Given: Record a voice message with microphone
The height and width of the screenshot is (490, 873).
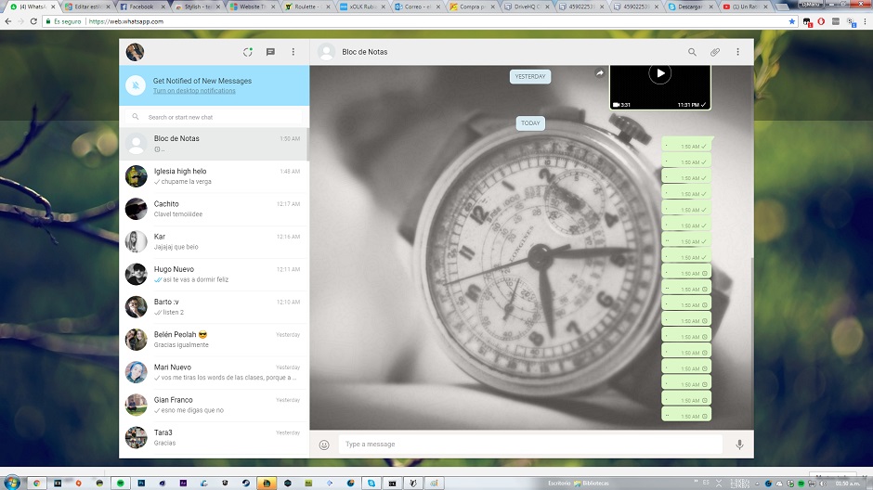Looking at the screenshot, I should pyautogui.click(x=739, y=445).
